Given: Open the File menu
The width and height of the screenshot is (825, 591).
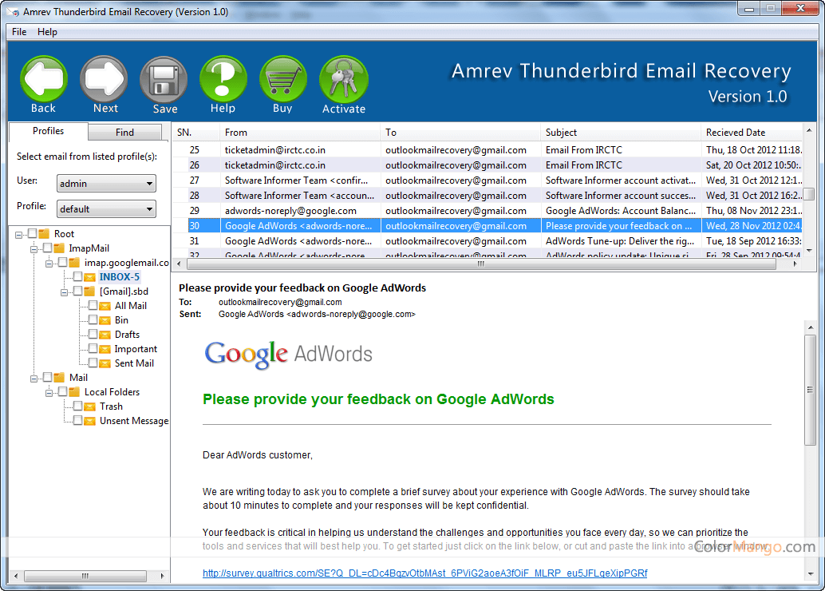Looking at the screenshot, I should [x=19, y=32].
